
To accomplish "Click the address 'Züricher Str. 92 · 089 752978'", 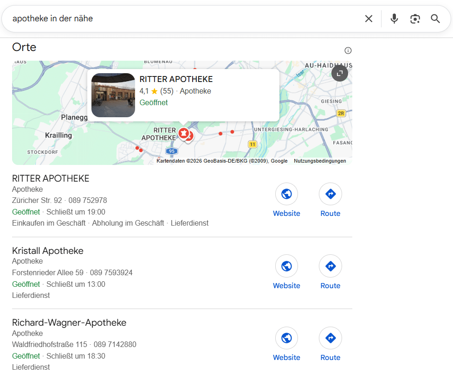I will pyautogui.click(x=59, y=200).
